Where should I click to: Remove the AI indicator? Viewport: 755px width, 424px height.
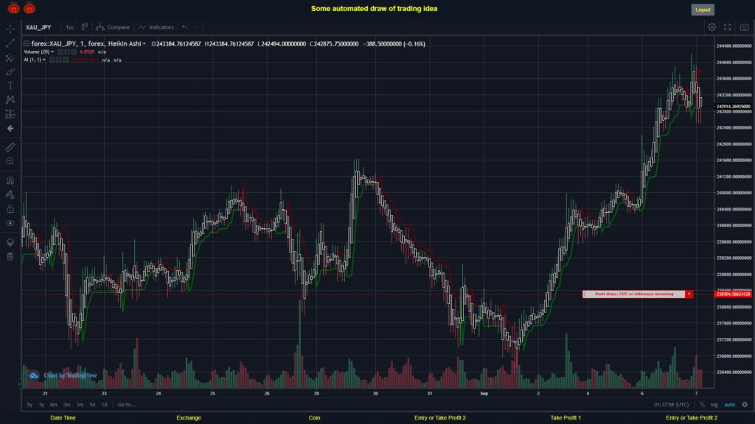click(x=66, y=60)
